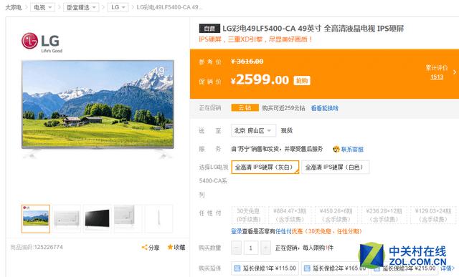
Task: Choose the ¥236.28×12期 installment option
Action: tap(384, 215)
